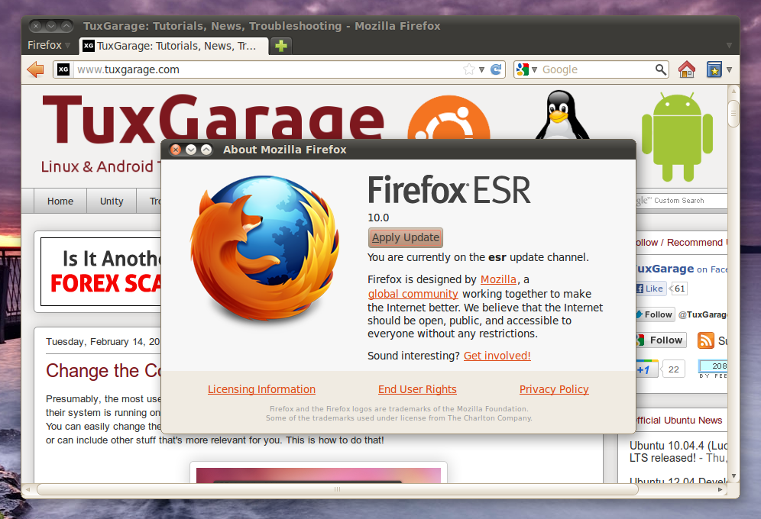The height and width of the screenshot is (519, 761).
Task: Click the TuxGarage site logo
Action: [213, 120]
